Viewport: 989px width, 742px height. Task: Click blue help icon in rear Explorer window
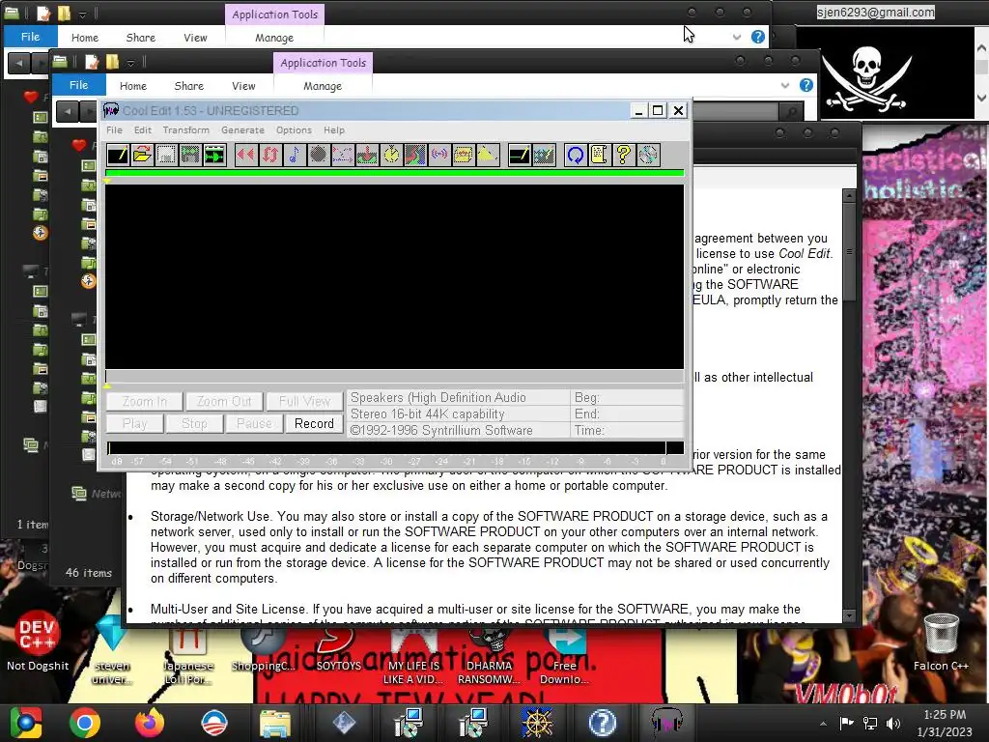(x=758, y=37)
